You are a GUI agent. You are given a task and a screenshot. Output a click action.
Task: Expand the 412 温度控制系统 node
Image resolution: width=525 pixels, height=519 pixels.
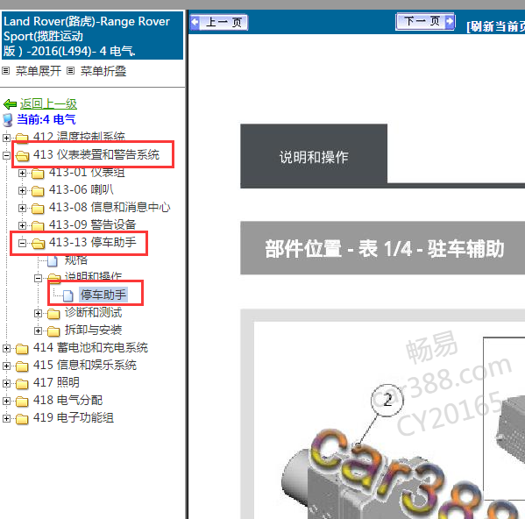point(6,138)
